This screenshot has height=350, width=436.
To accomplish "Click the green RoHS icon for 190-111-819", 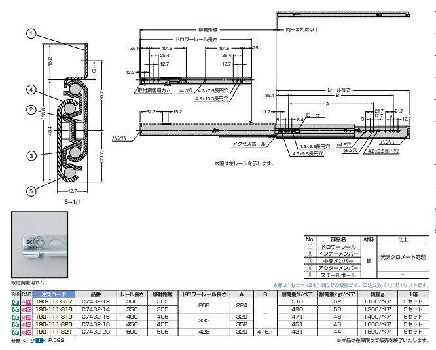I will pos(16,317).
